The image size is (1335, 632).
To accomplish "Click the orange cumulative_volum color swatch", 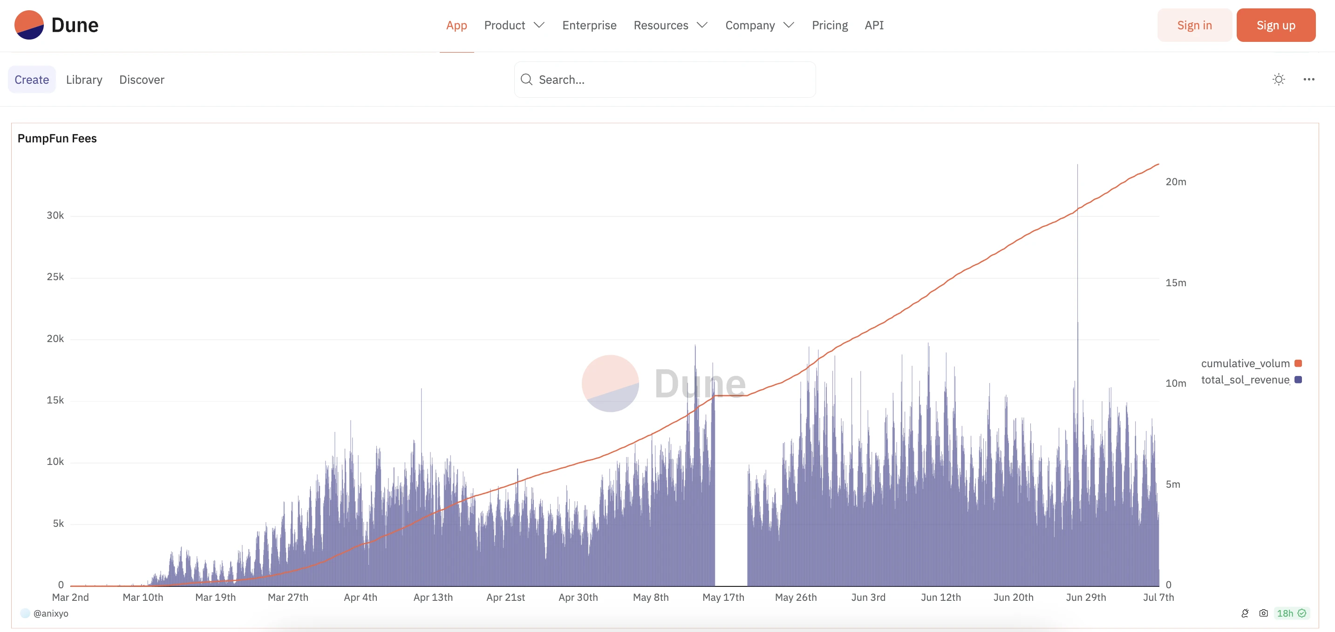I will [x=1298, y=363].
